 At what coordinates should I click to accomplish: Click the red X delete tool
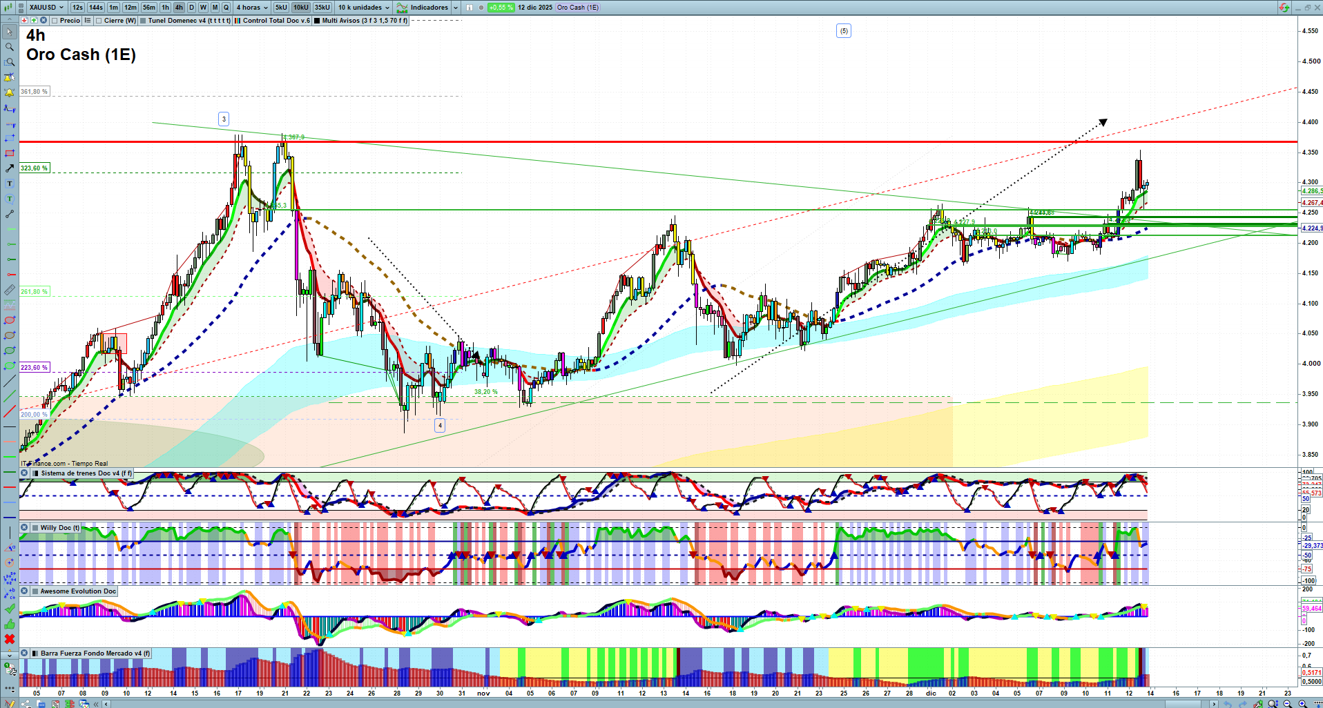(x=10, y=639)
